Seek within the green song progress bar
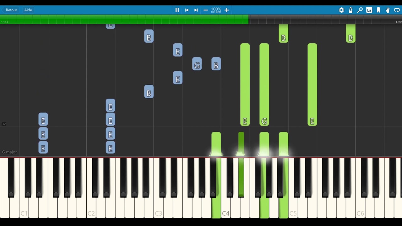This screenshot has height=226, width=402. click(x=124, y=19)
